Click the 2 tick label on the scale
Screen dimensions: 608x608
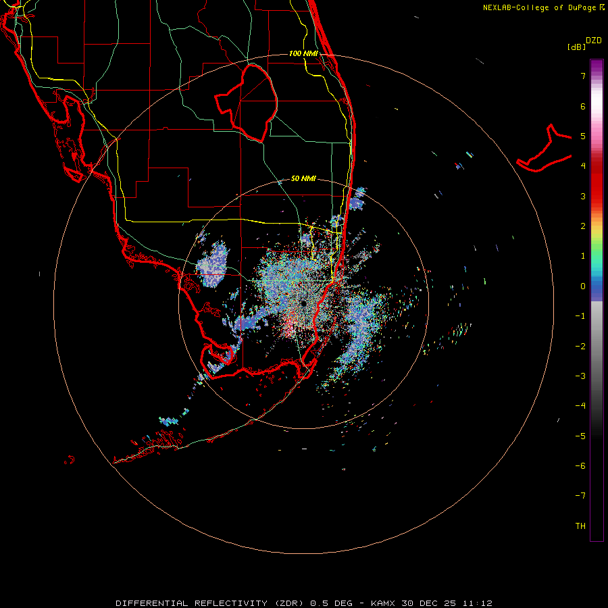583,226
